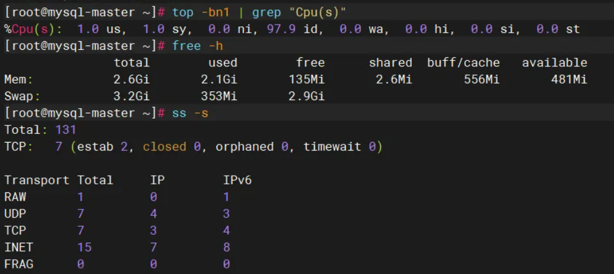
Task: Click the 97.9 idle CPU value
Action: [x=281, y=29]
